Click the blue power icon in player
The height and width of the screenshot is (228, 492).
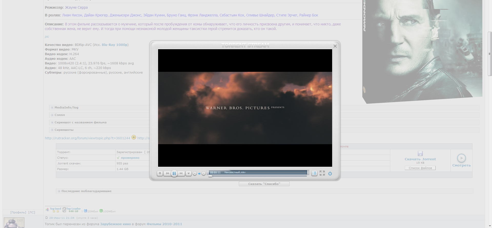[330, 173]
